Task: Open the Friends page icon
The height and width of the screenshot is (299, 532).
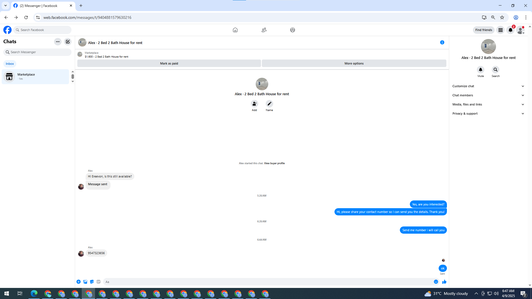Action: 264,30
